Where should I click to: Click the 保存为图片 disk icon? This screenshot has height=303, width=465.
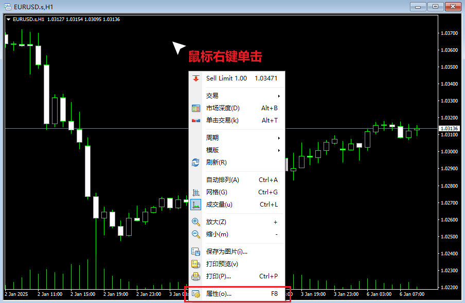[195, 252]
